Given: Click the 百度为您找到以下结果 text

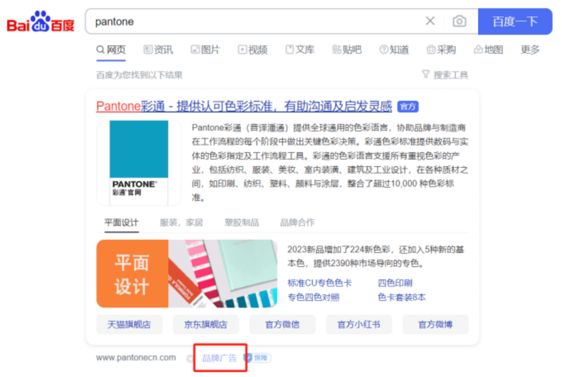Looking at the screenshot, I should pyautogui.click(x=139, y=75).
